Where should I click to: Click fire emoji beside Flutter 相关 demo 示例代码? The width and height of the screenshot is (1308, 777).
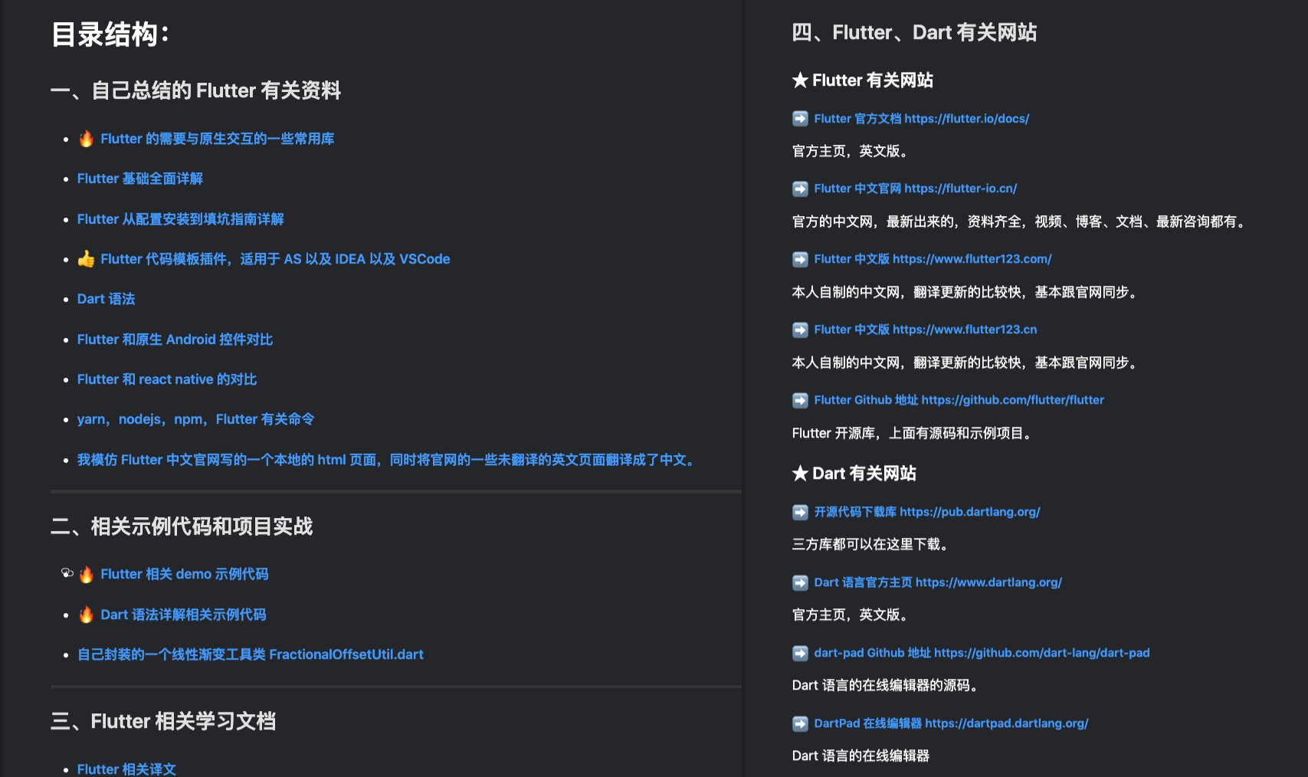(86, 574)
